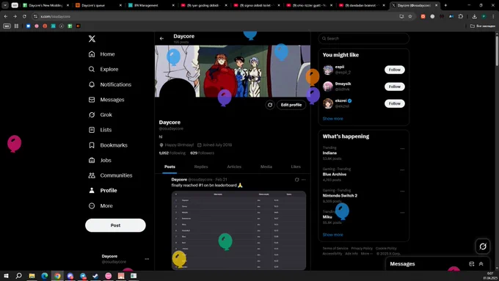Image resolution: width=499 pixels, height=281 pixels.
Task: Expand the Messages drawer
Action: click(481, 264)
